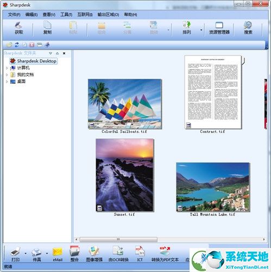The image size is (271, 272).
Task: Select 计算机 in the folder tree
Action: pyautogui.click(x=23, y=68)
